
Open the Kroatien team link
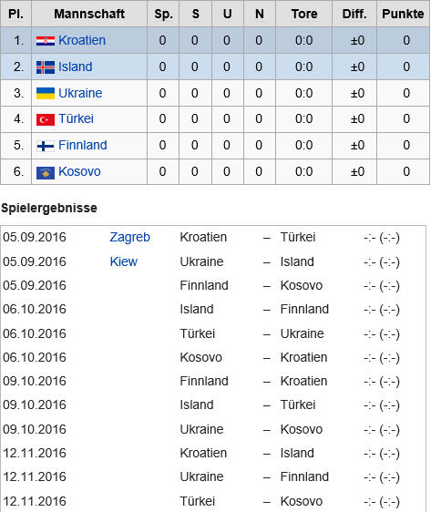(82, 40)
